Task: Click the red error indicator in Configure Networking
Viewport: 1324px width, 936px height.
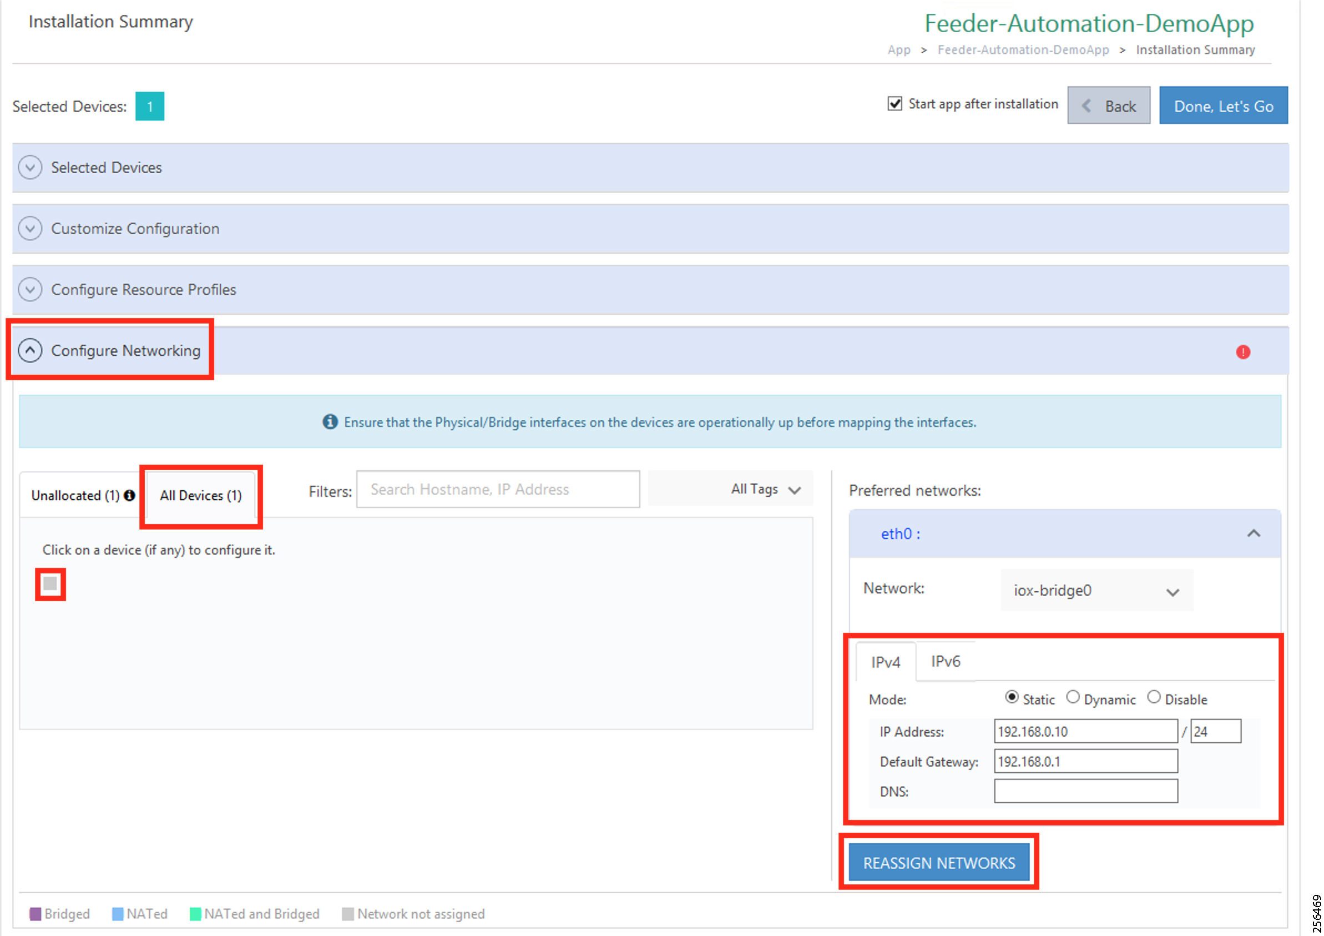Action: [x=1242, y=352]
